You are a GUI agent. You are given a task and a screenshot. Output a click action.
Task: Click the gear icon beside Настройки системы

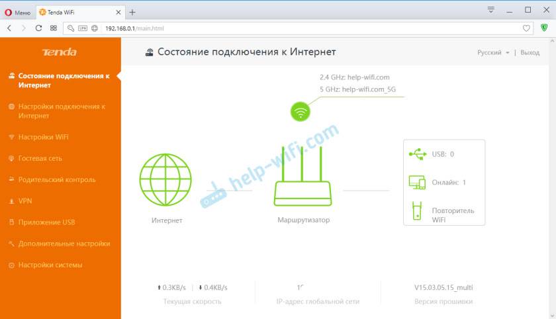pos(11,265)
